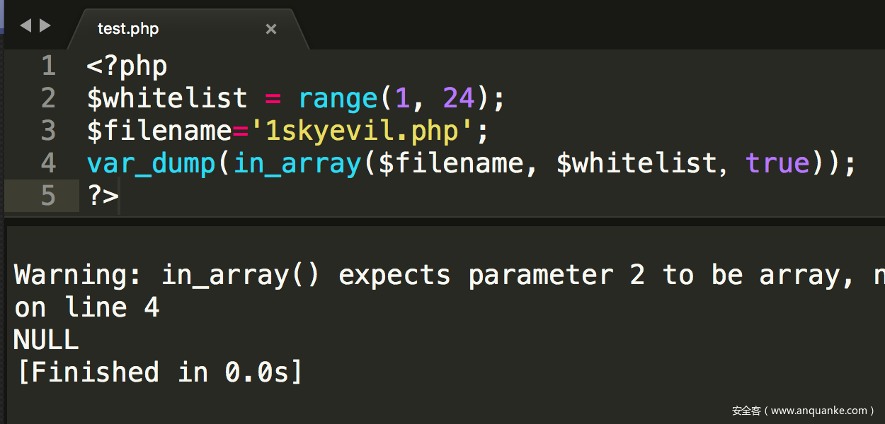Click line number 4 in the gutter
The image size is (885, 424).
coord(48,163)
